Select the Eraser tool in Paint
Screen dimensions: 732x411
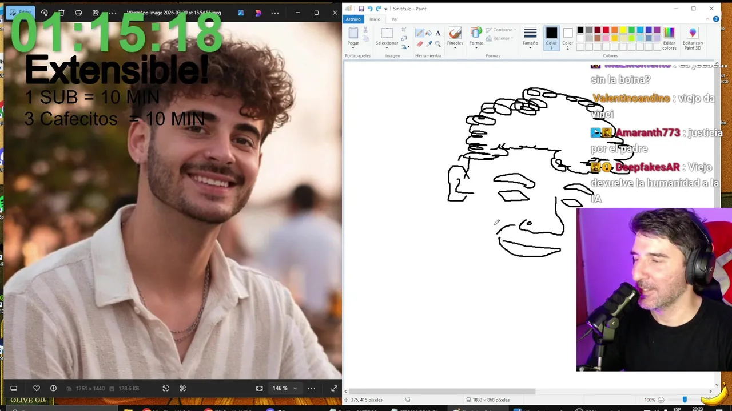(420, 43)
